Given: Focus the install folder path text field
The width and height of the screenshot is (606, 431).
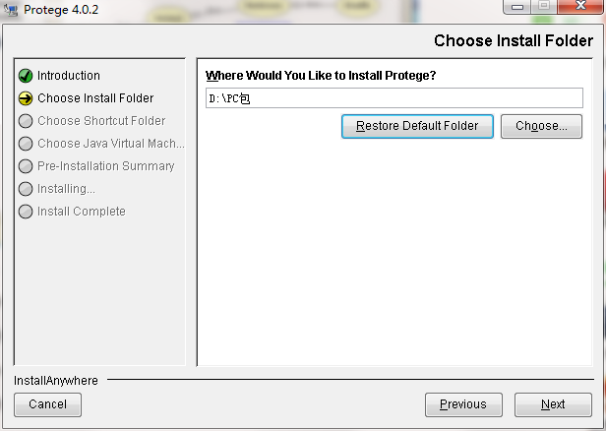Looking at the screenshot, I should coord(394,98).
